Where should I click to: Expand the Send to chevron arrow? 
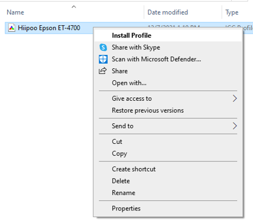click(235, 126)
